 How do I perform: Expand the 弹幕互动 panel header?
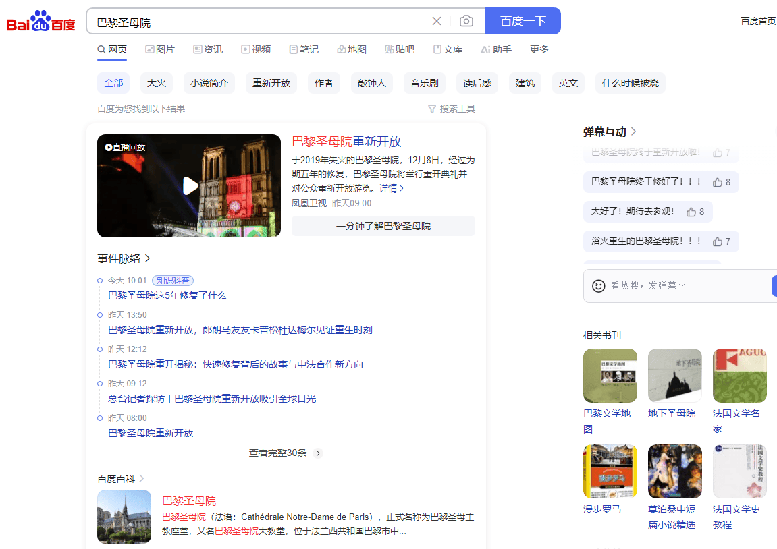coord(610,132)
